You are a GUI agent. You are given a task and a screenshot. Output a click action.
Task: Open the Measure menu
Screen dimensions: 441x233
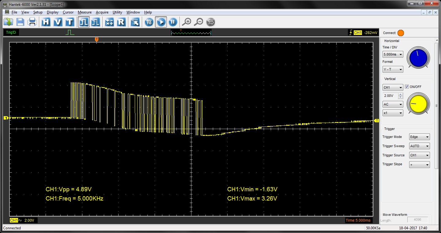click(x=85, y=12)
